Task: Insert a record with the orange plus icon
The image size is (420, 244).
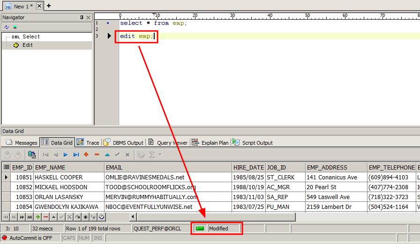Action: pyautogui.click(x=86, y=155)
